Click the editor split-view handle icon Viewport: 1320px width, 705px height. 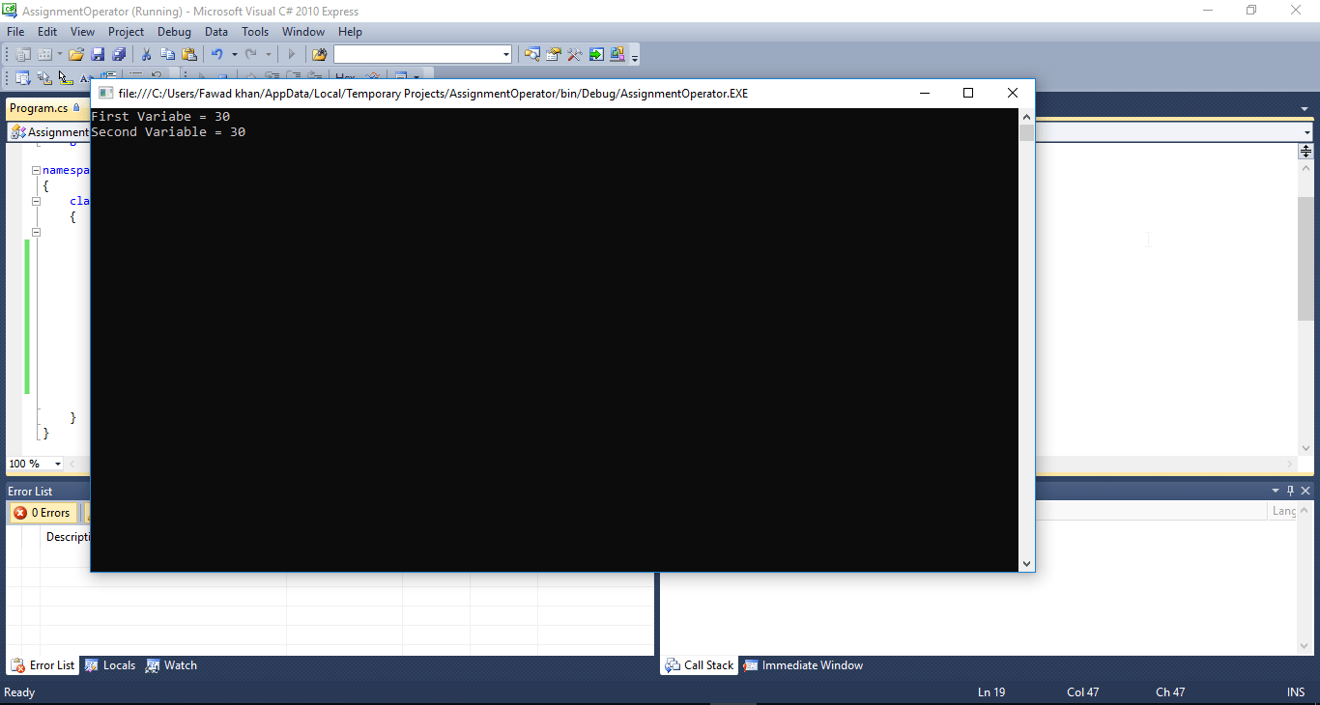tap(1306, 151)
